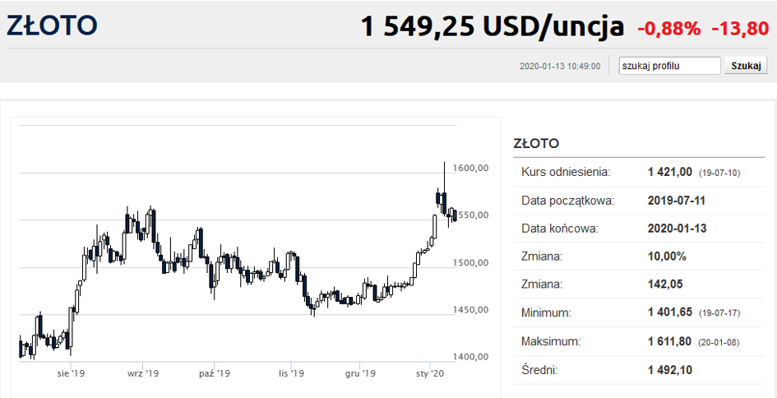Click the lis '19 axis label
The width and height of the screenshot is (777, 398).
click(x=291, y=373)
